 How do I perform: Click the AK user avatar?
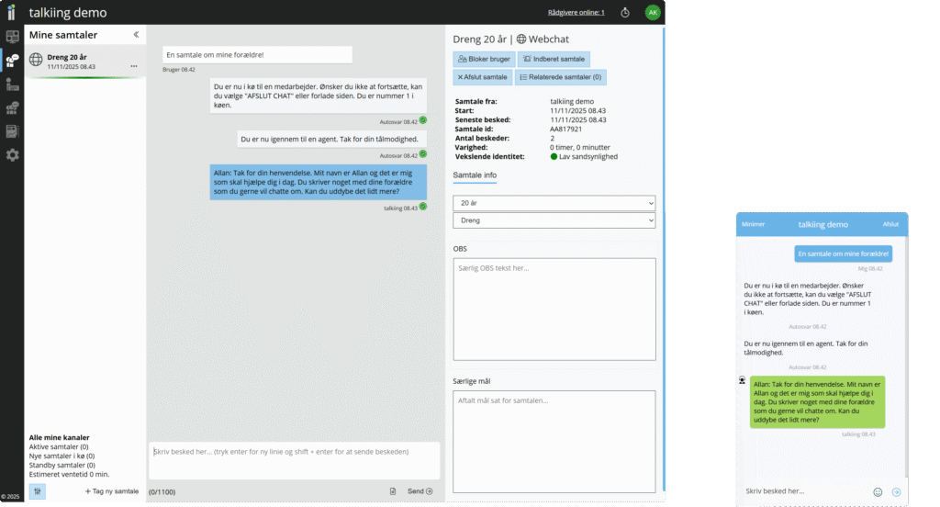(x=653, y=13)
